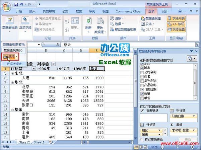Switch to the 插入 tab
This screenshot has width=201, height=150.
[x=32, y=11]
